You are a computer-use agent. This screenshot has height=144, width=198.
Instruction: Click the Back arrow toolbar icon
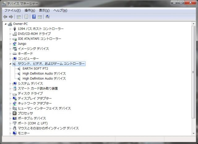5,17
